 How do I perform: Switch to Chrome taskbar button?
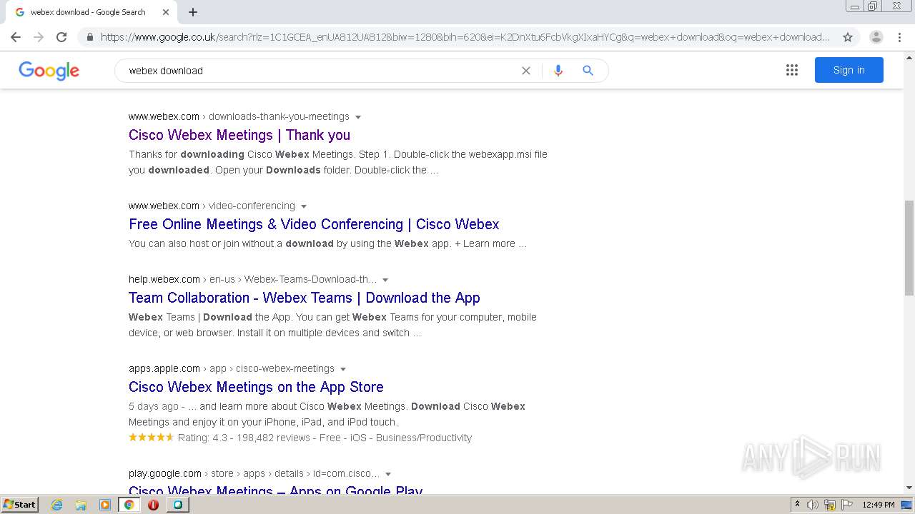[x=129, y=505]
